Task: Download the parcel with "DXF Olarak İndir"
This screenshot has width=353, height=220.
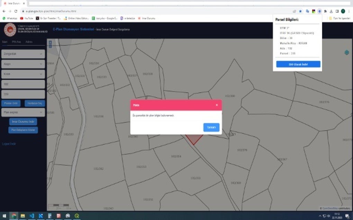Action: click(298, 64)
